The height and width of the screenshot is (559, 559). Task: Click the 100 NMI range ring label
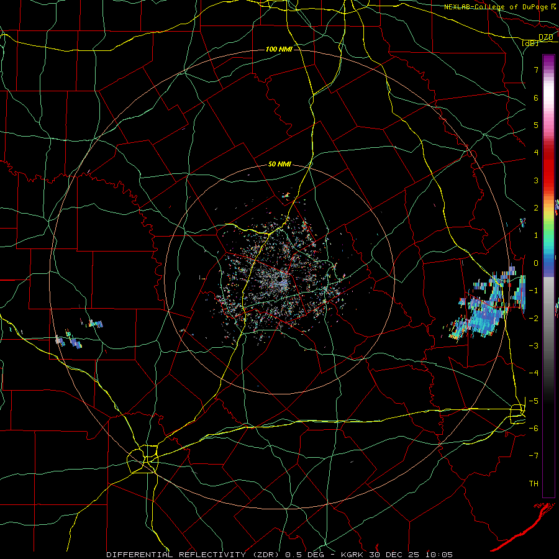click(x=279, y=49)
